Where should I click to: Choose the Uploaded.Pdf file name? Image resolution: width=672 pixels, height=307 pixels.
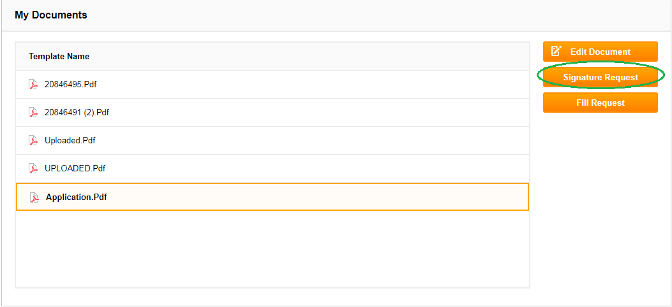70,140
